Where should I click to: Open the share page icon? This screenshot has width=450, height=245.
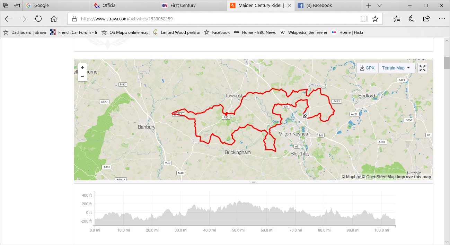[427, 19]
